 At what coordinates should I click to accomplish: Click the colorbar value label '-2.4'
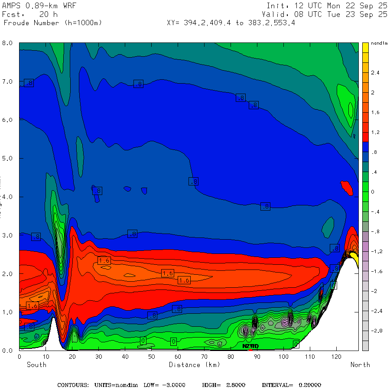[x=377, y=311]
